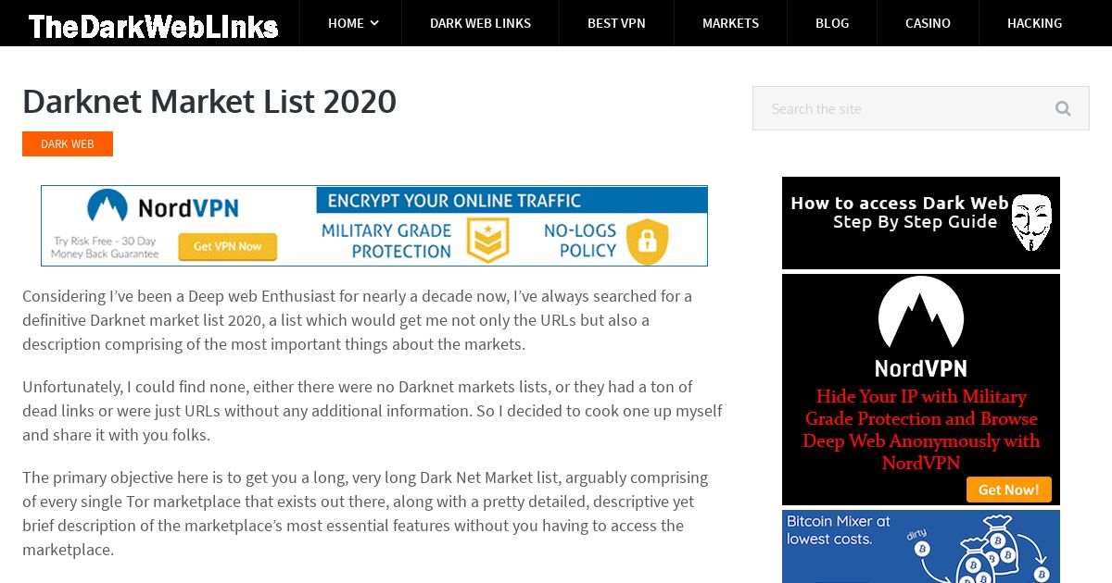Click the TheDarkWebLinks site logo
Image resolution: width=1112 pixels, height=583 pixels.
click(x=153, y=26)
